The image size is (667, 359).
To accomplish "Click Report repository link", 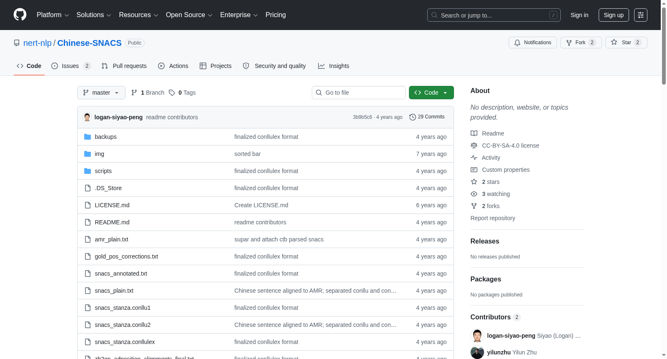I will [x=493, y=218].
